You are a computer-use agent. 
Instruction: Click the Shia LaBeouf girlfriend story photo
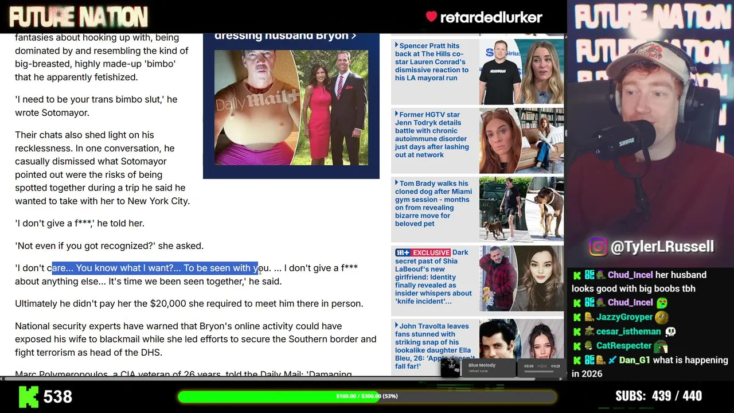click(521, 278)
